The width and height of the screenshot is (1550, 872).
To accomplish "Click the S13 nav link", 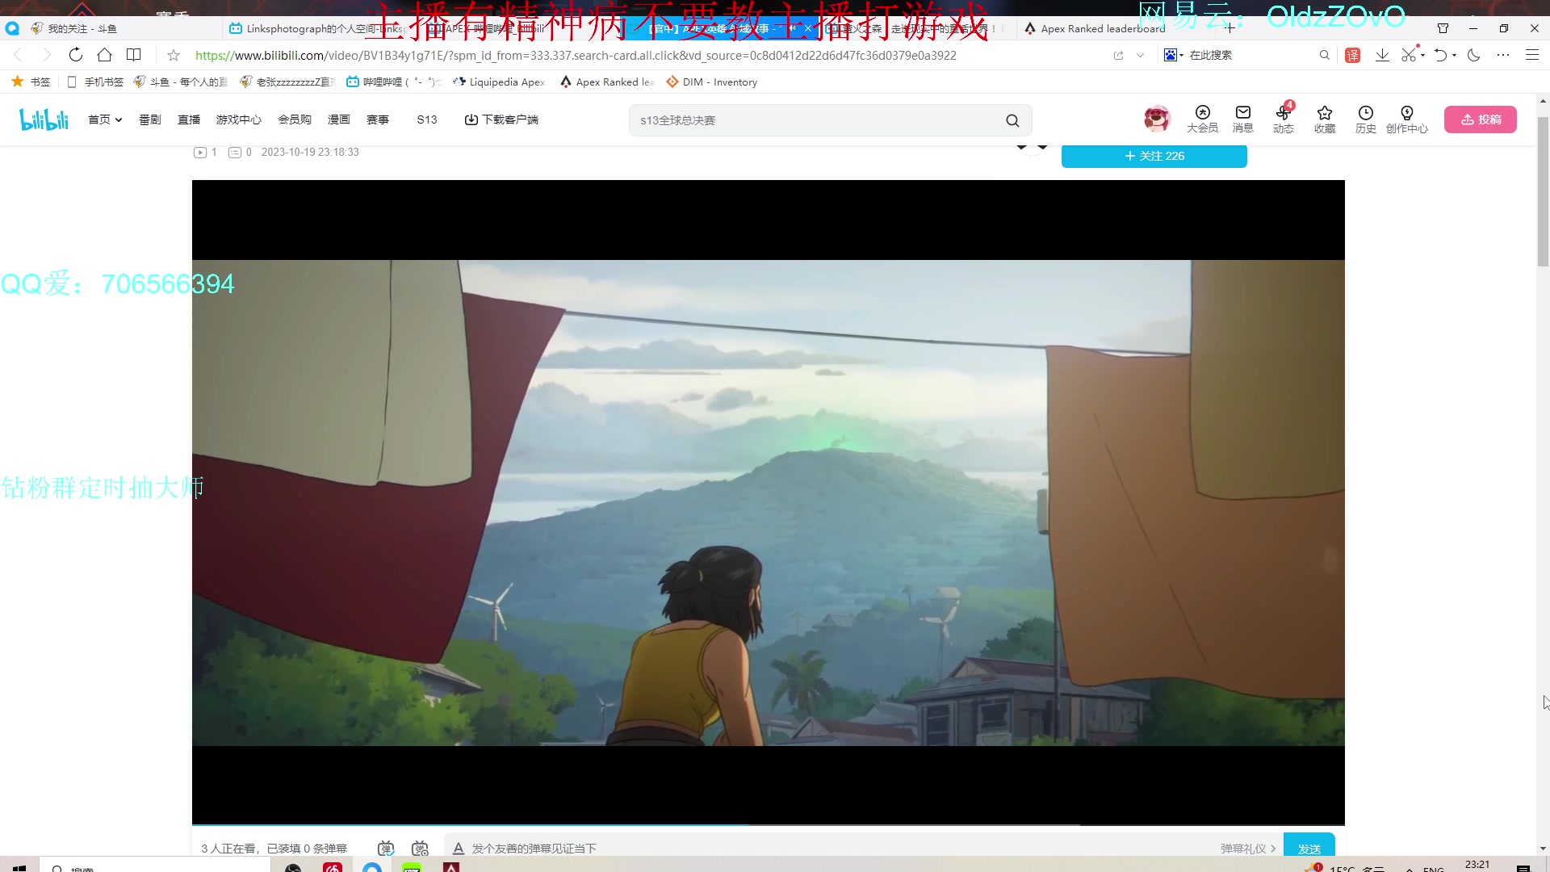I will [x=427, y=119].
